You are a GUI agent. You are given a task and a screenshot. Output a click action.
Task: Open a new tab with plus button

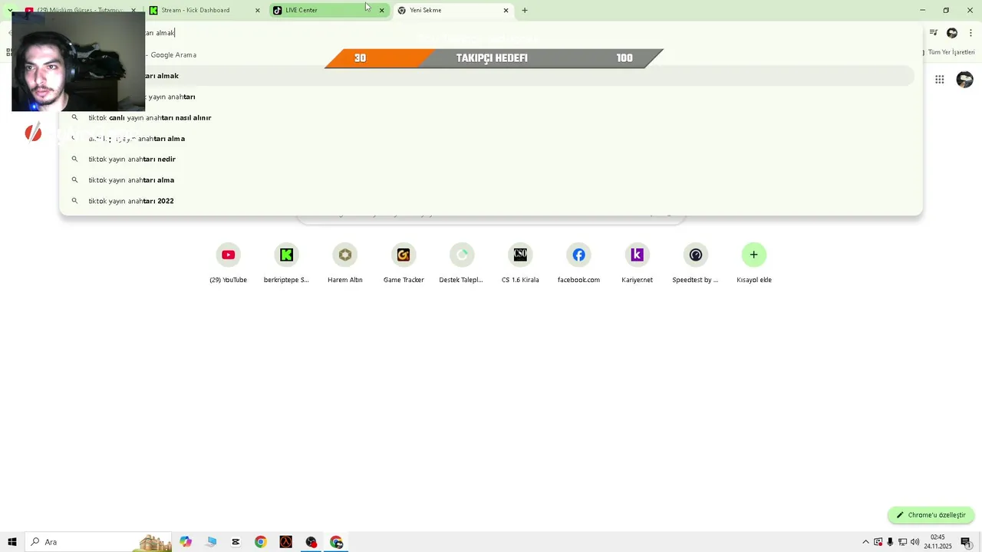[x=525, y=10]
